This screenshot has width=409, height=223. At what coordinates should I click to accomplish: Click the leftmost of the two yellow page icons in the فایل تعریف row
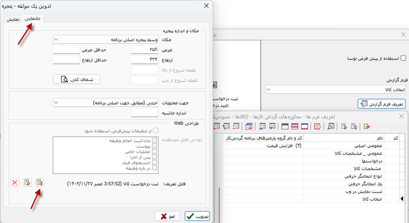(x=27, y=182)
